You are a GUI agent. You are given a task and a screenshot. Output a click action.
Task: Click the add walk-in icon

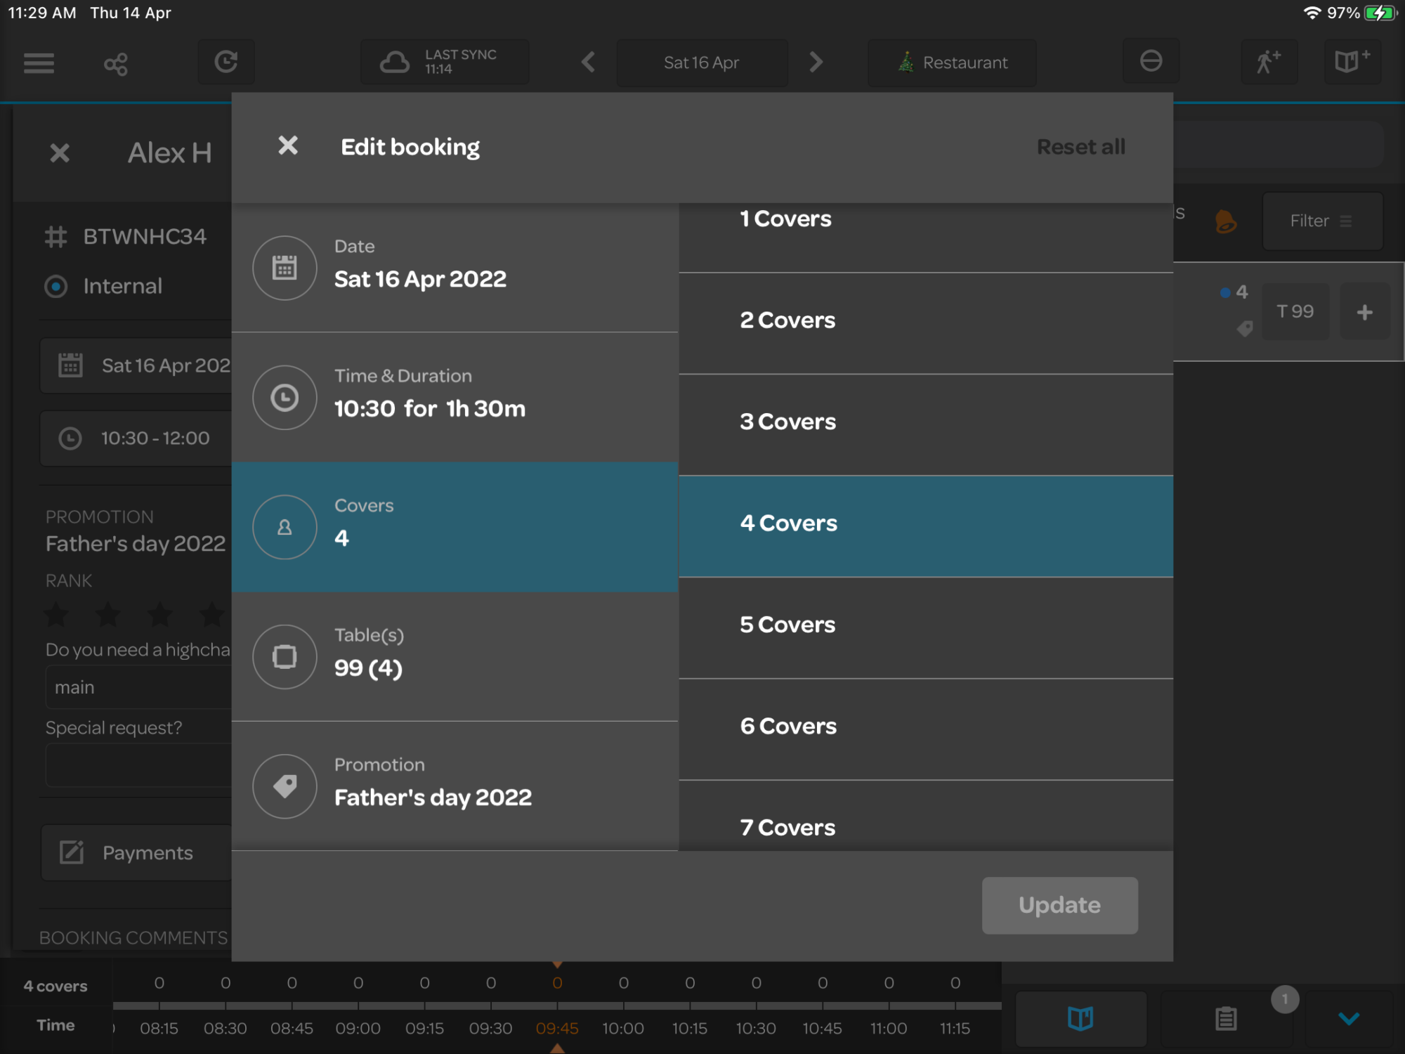1269,62
